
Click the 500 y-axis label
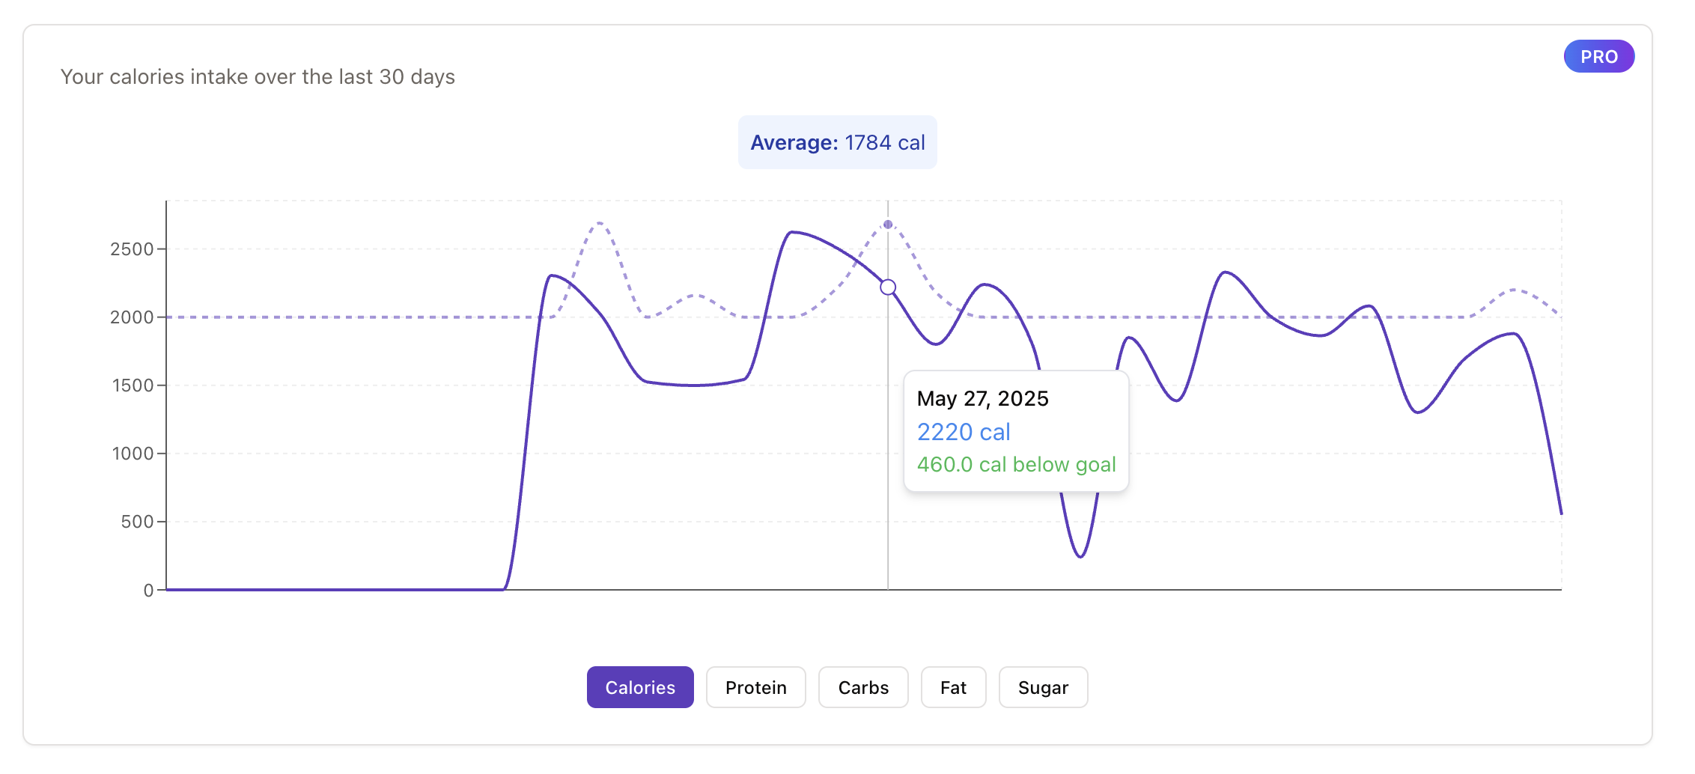pyautogui.click(x=137, y=522)
